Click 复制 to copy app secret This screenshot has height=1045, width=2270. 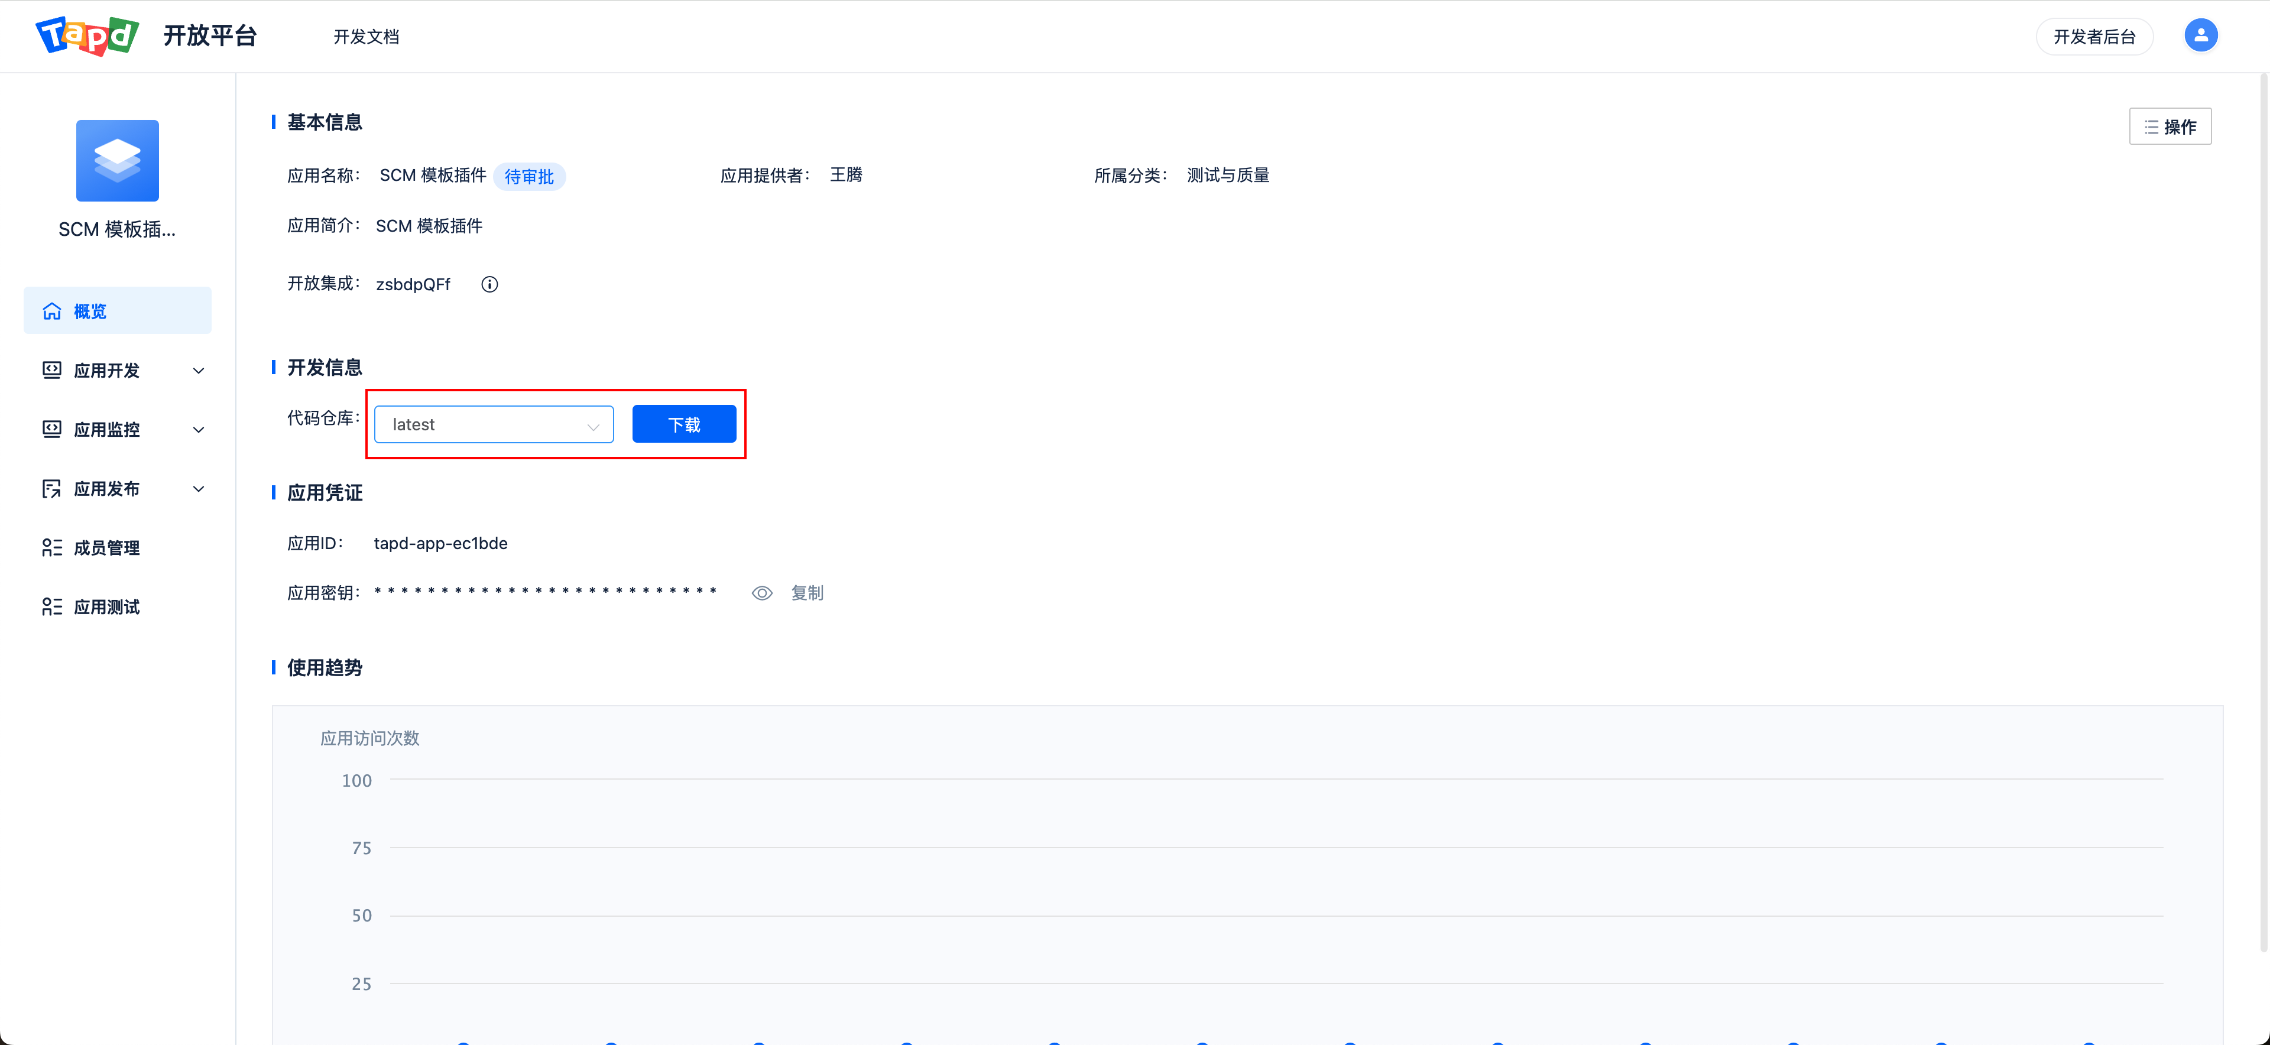pyautogui.click(x=808, y=592)
